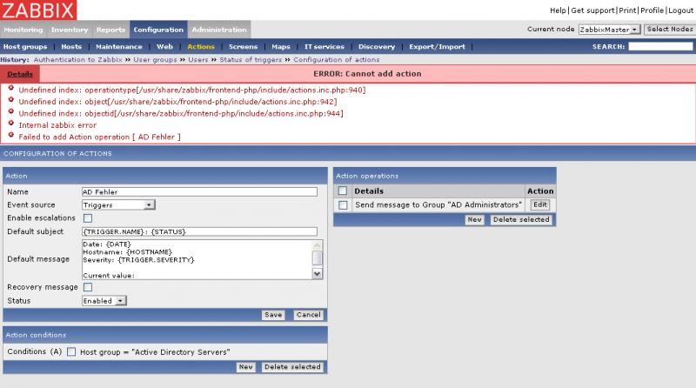Click error icon beside operationtype undefined index
Viewport: 696px width, 388px height.
point(11,88)
